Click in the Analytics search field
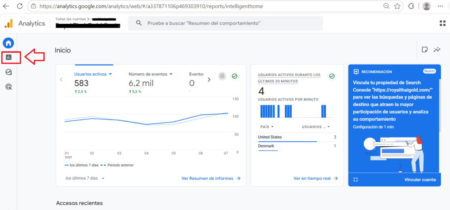 tap(225, 23)
